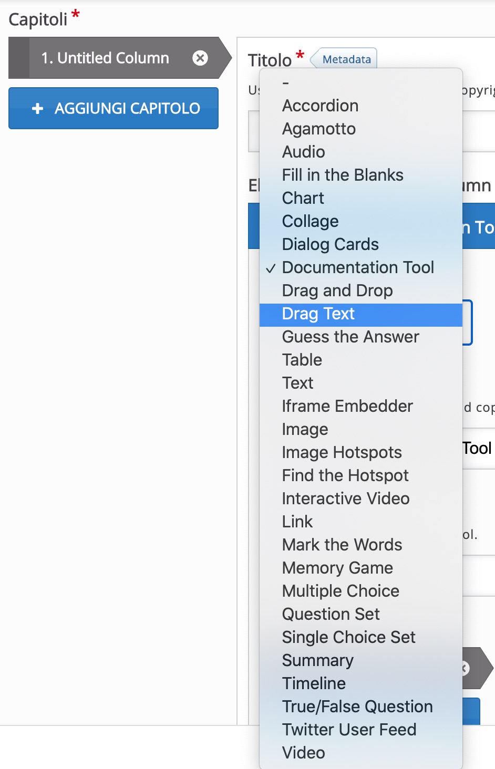The width and height of the screenshot is (495, 769).
Task: Open the Metadata button next to Titolo
Action: pyautogui.click(x=344, y=59)
